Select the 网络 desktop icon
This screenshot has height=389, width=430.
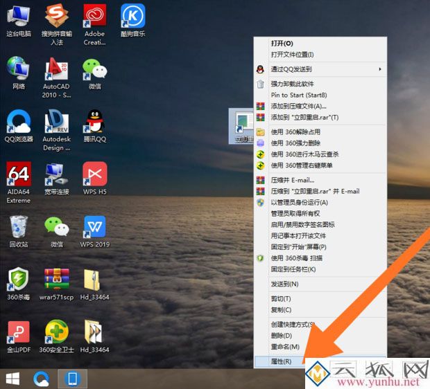pyautogui.click(x=18, y=73)
